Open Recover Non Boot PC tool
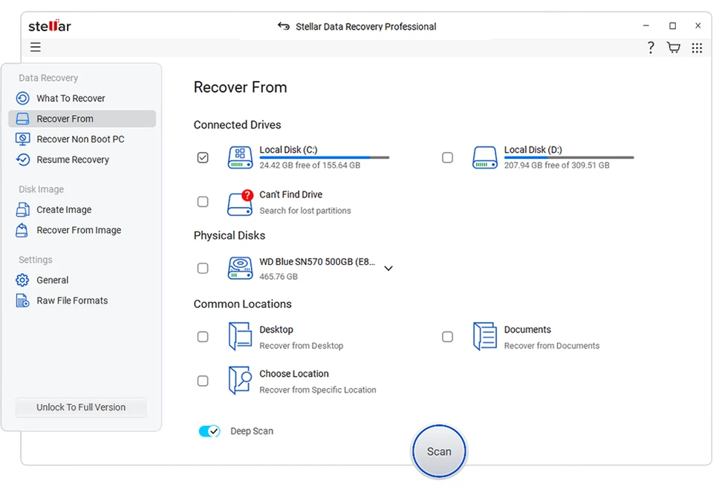 coord(22,139)
